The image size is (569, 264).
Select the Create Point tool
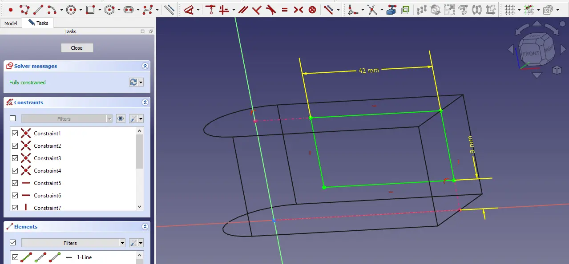pos(11,9)
